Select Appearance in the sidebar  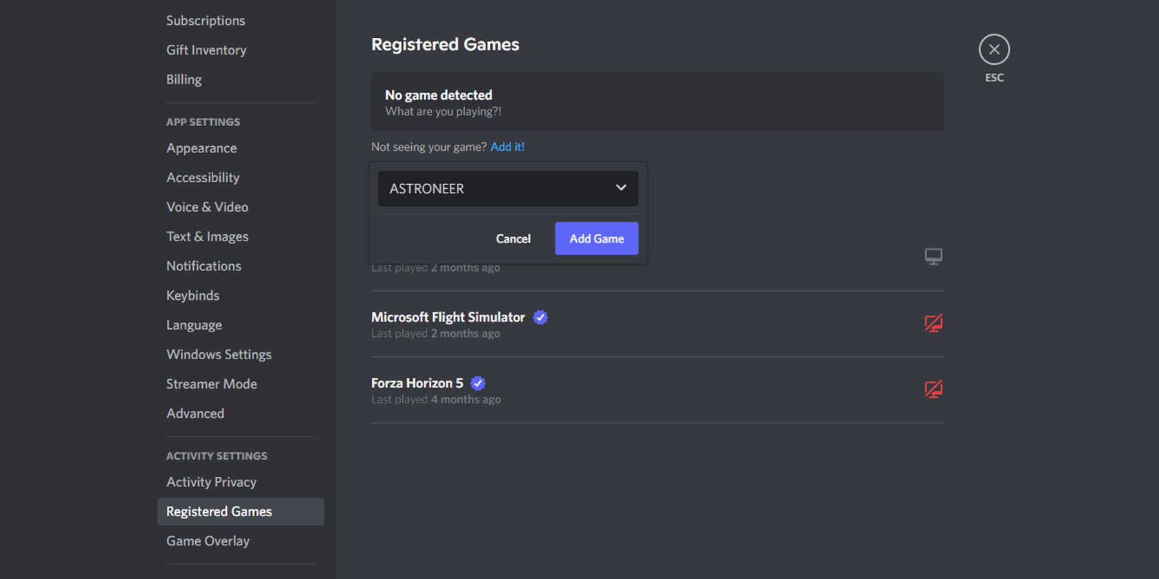coord(201,148)
